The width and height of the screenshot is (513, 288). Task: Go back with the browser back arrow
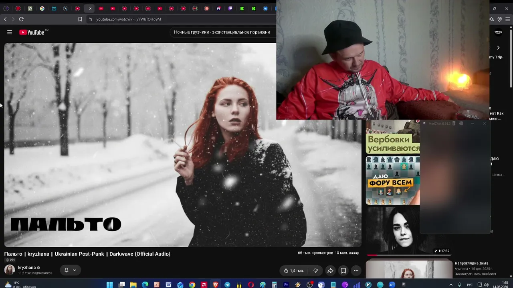click(x=5, y=19)
